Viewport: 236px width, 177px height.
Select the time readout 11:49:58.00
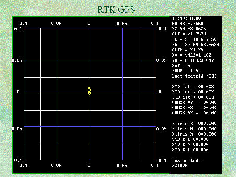[186, 18]
